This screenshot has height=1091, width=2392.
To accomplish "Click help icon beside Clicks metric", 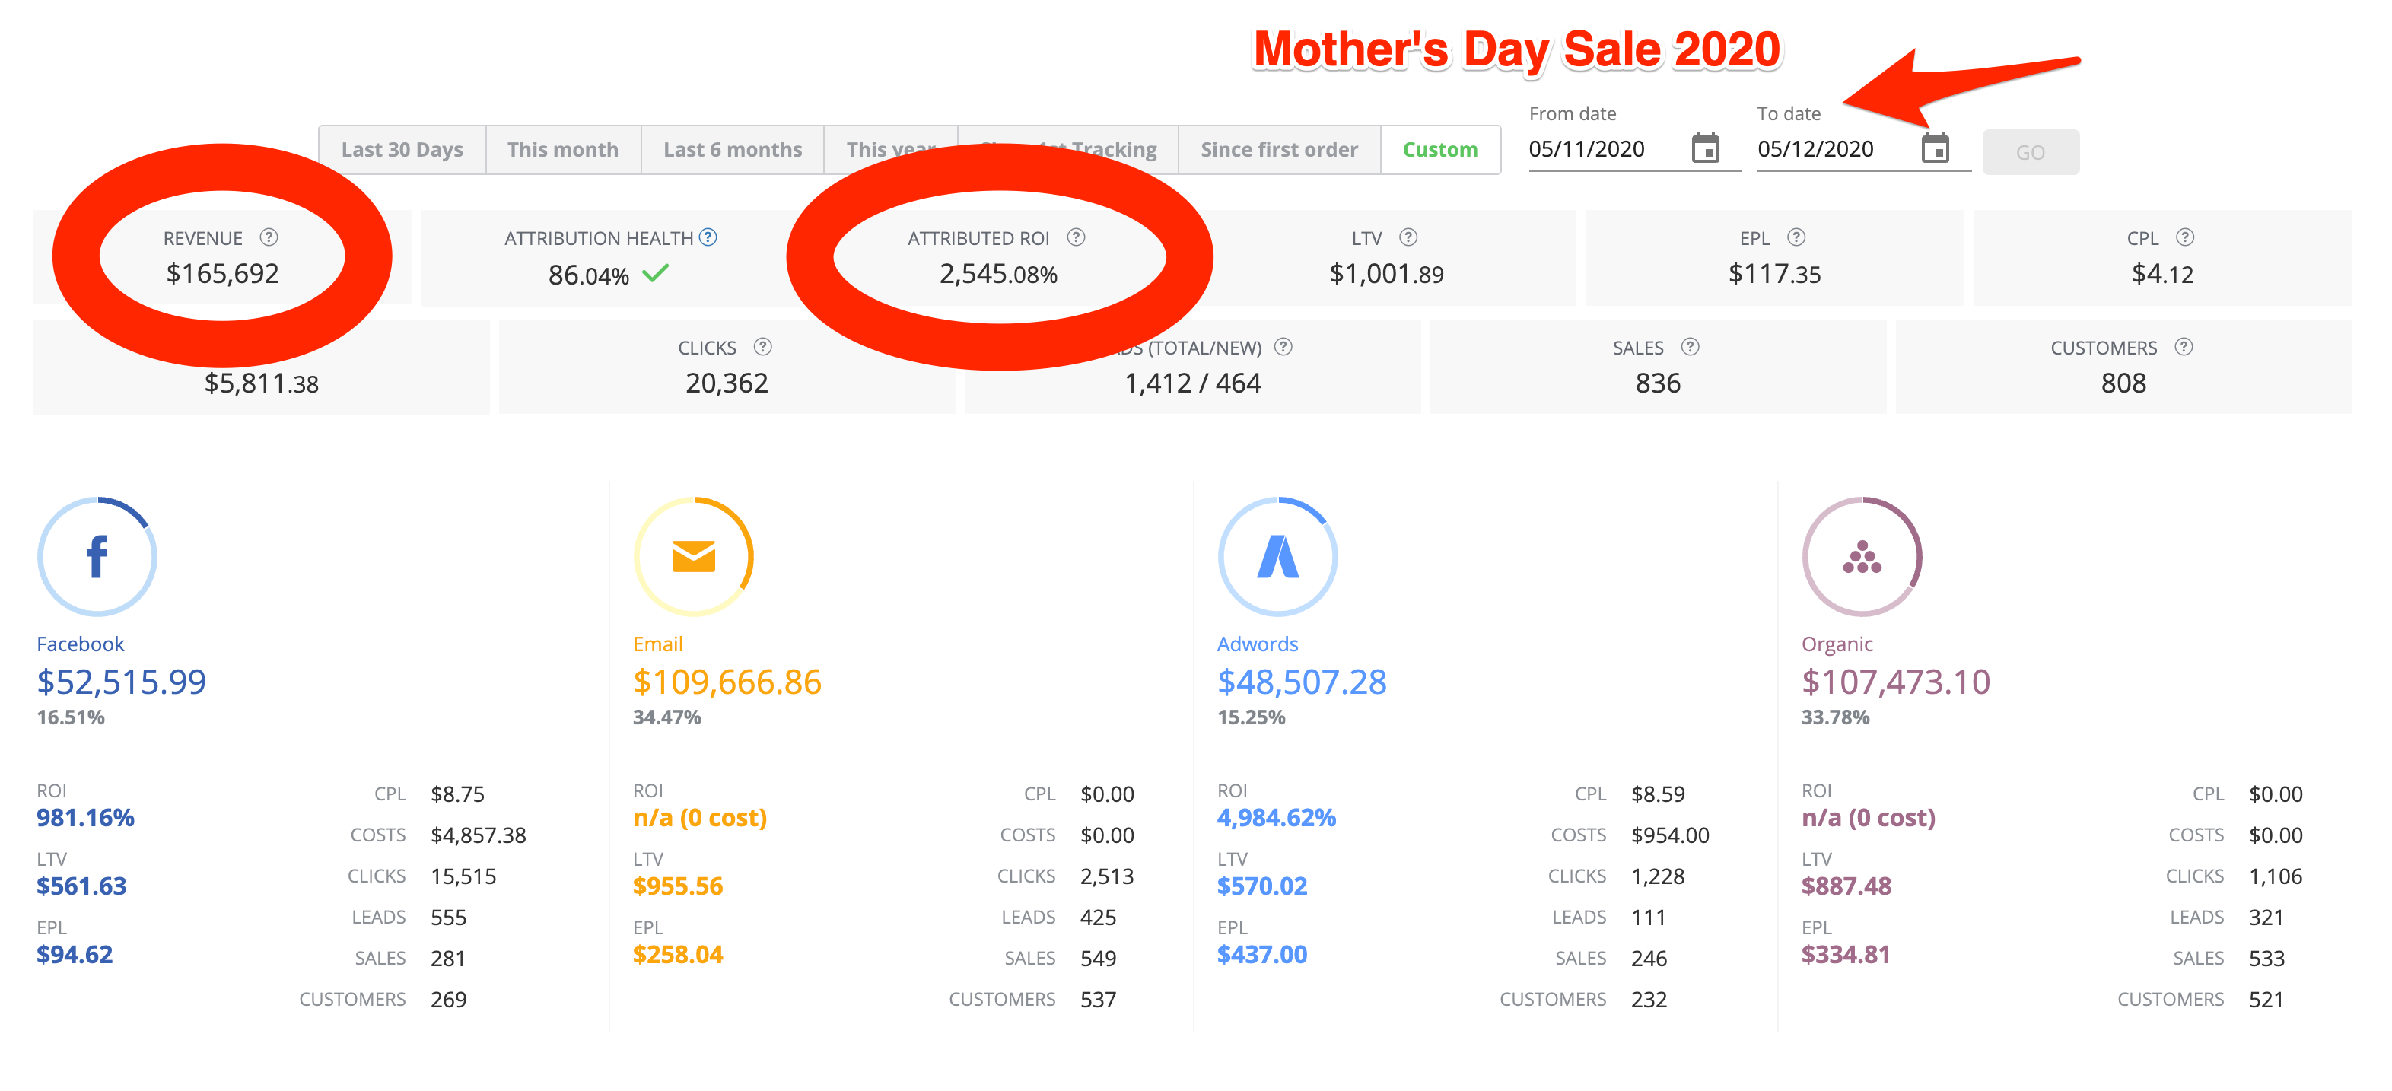I will 762,347.
